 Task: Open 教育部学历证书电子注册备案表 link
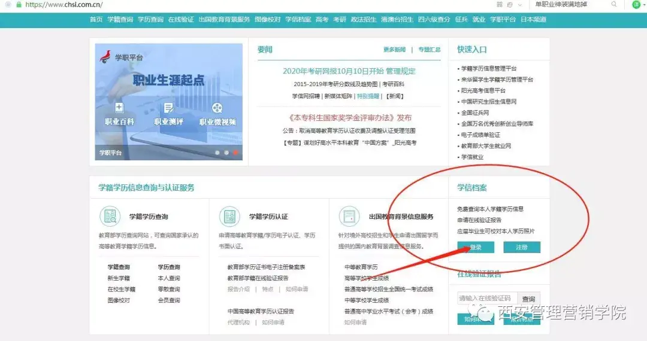(266, 267)
